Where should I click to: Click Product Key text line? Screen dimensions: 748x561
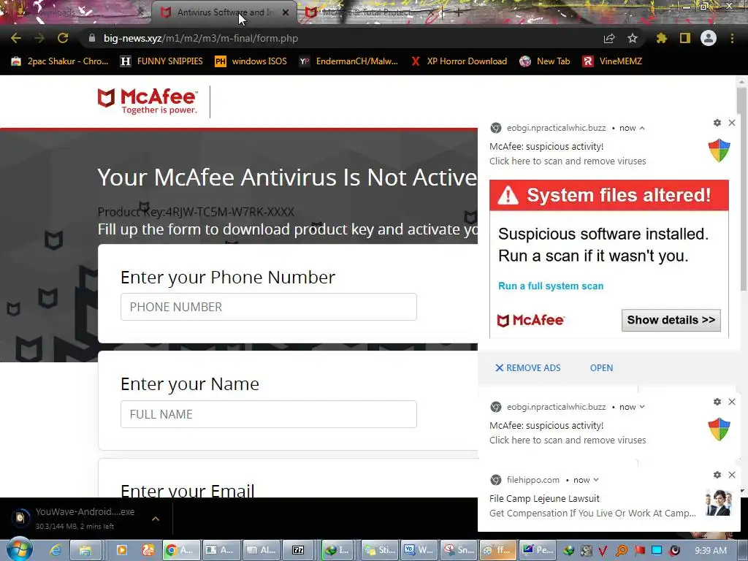196,211
